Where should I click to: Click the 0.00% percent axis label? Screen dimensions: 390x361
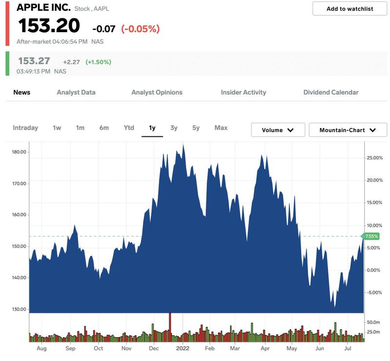373,270
